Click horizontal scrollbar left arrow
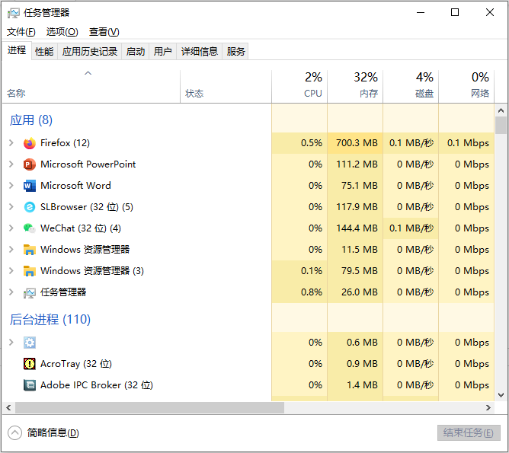 coord(9,408)
